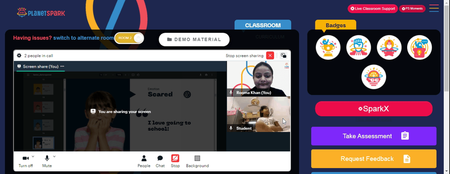Click Rooma Khan's video tile
450x174 pixels.
259,78
